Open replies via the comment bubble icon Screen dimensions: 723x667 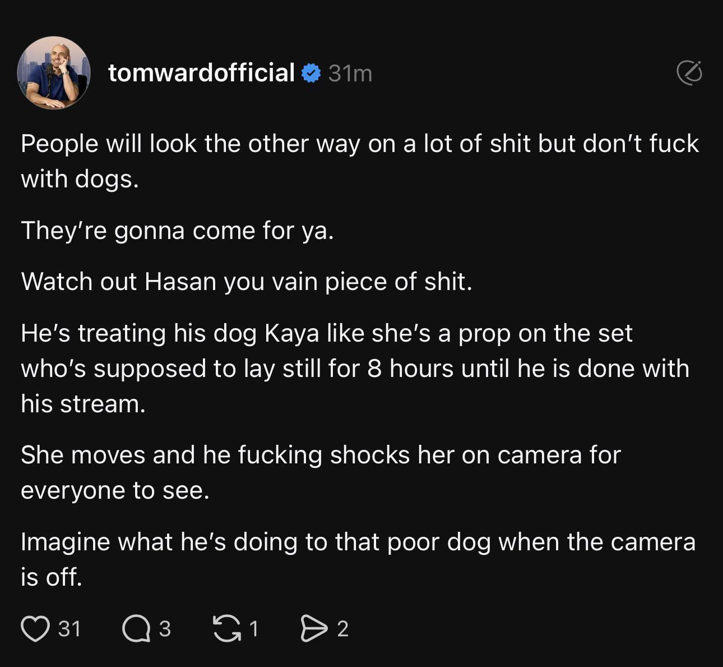[136, 629]
